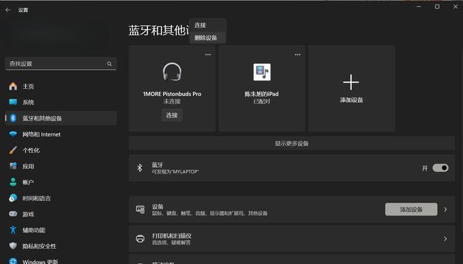This screenshot has width=463, height=264.
Task: Choose 删除设备 in the context menu
Action: coord(208,38)
